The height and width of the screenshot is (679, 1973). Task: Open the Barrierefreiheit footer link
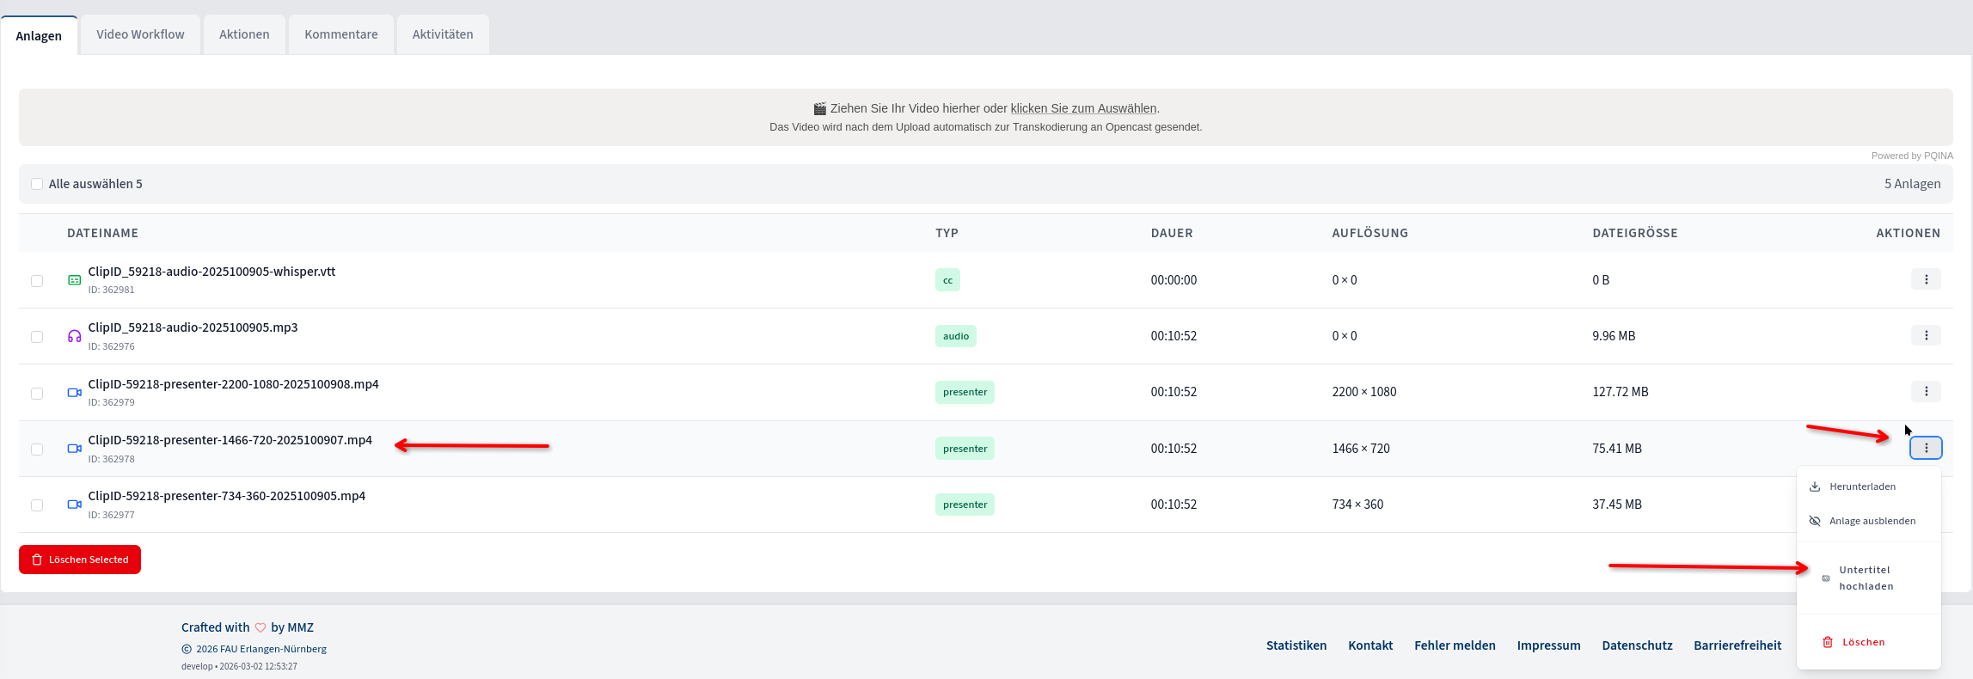point(1737,645)
